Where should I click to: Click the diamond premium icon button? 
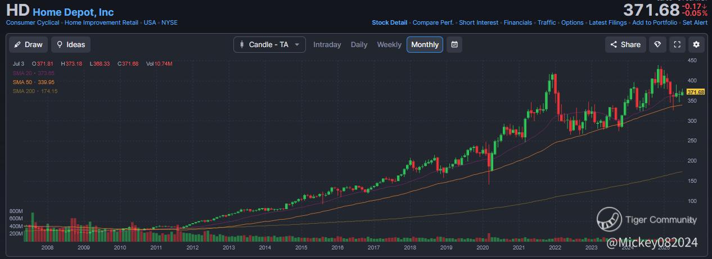657,44
